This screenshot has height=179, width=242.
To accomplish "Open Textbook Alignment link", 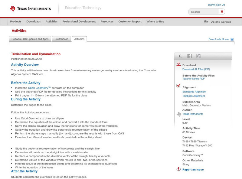I will click(194, 96).
